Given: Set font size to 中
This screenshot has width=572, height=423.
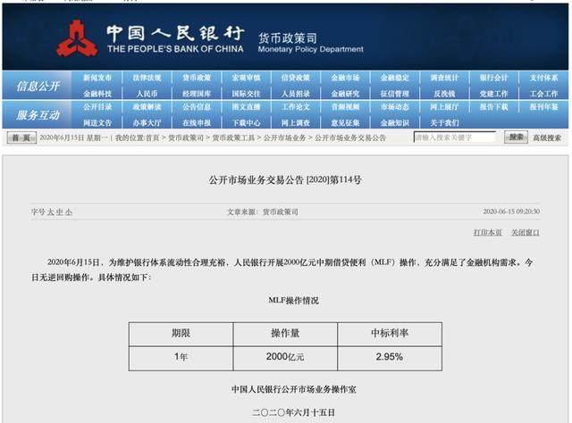Looking at the screenshot, I should click(x=60, y=212).
